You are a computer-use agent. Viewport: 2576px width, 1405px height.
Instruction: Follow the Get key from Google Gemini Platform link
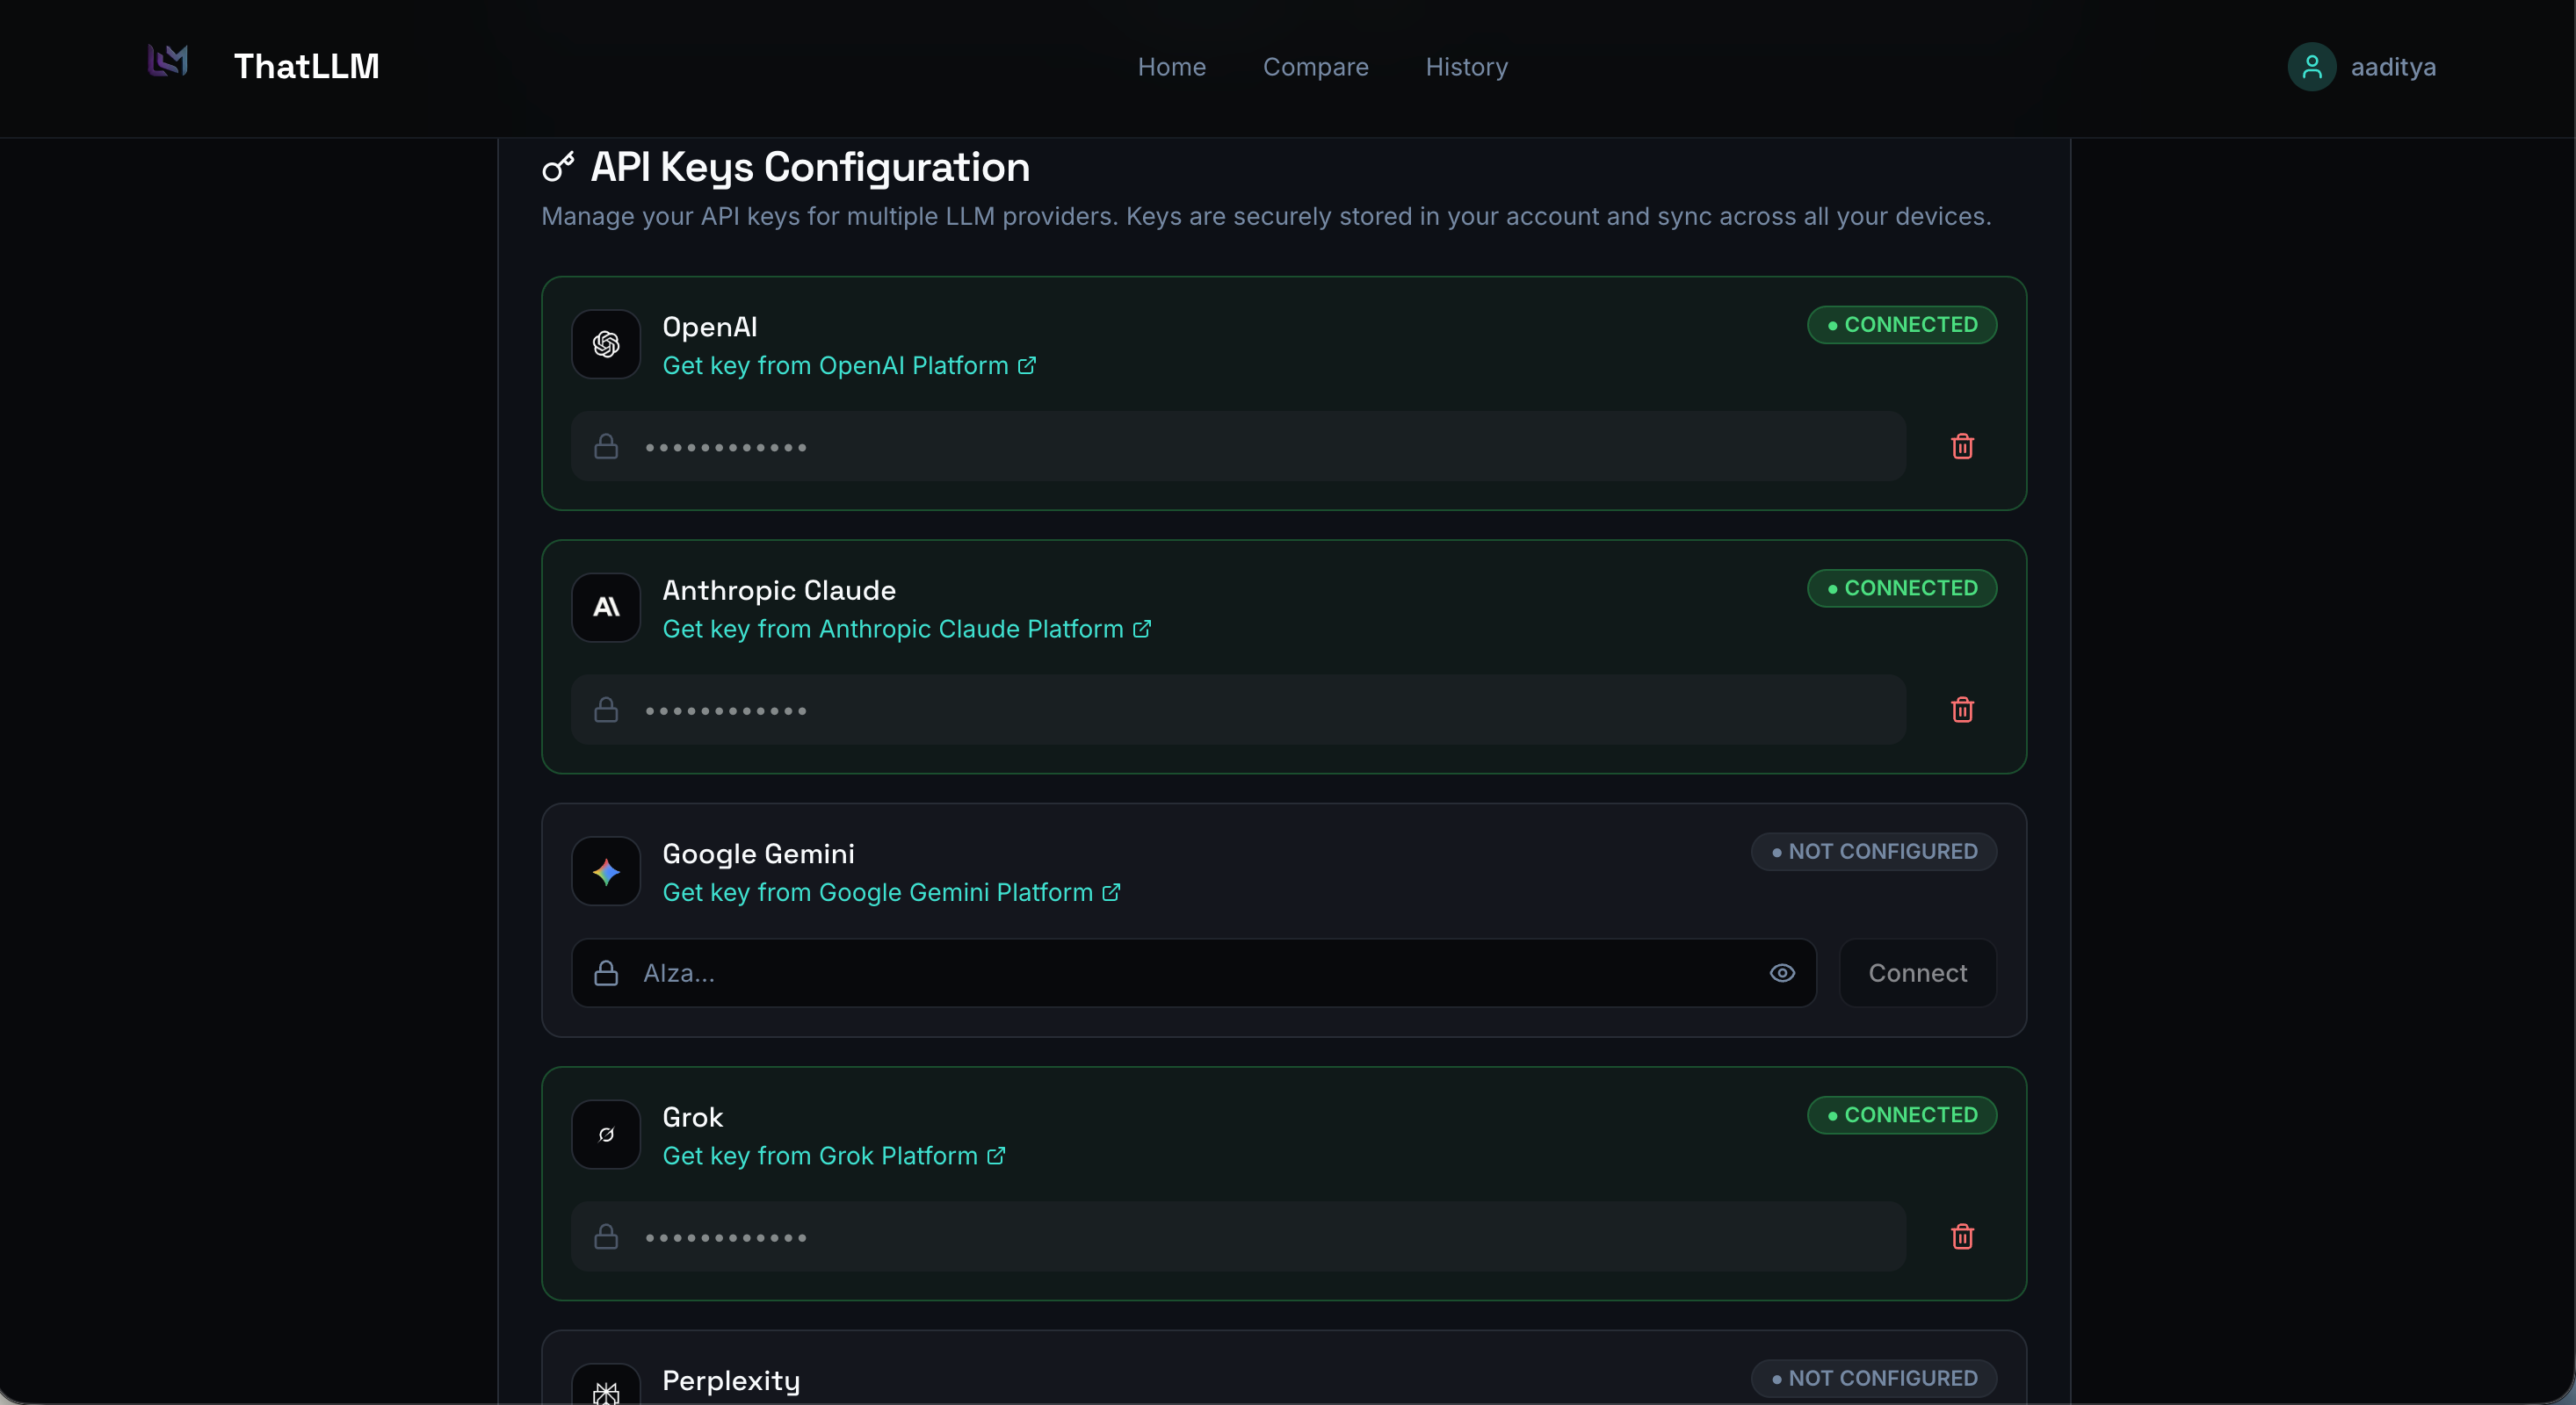(x=890, y=892)
